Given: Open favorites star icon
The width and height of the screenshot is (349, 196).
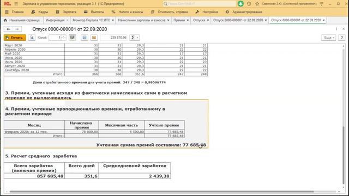Looking at the screenshot, I should click(x=257, y=4).
